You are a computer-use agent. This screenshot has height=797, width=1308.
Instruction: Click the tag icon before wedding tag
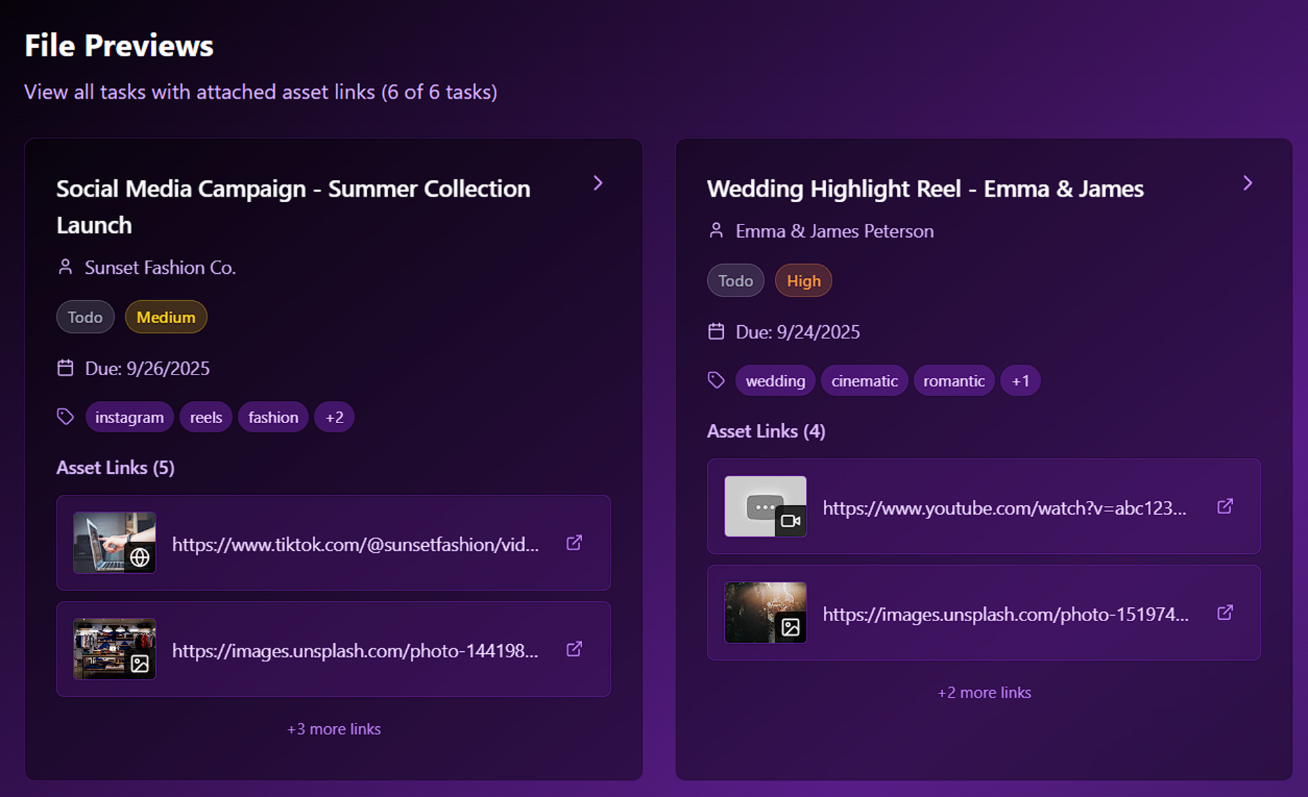[x=716, y=380]
